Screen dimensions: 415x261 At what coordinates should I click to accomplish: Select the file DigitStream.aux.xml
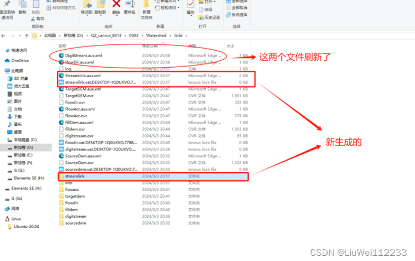point(83,55)
